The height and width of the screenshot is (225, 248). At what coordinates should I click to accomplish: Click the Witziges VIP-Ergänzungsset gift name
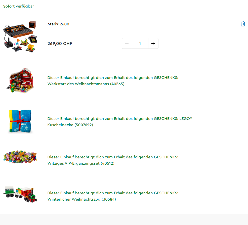(x=73, y=163)
